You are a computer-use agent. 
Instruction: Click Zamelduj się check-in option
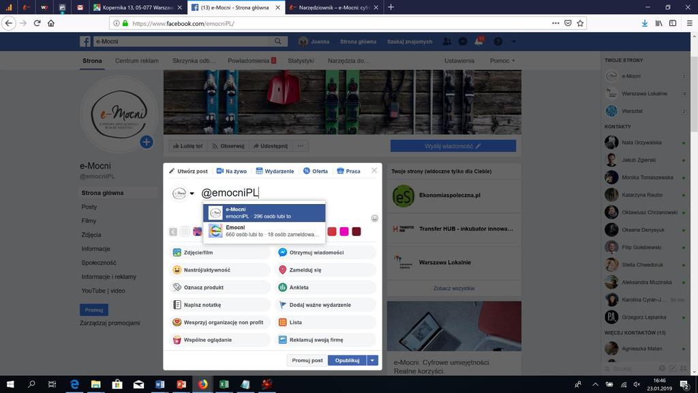pos(326,270)
